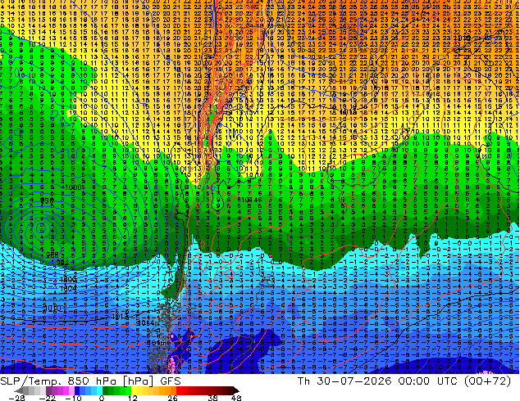Image resolution: width=520 pixels, height=401 pixels.
Task: Click the "-10" legend label
Action: point(73,398)
